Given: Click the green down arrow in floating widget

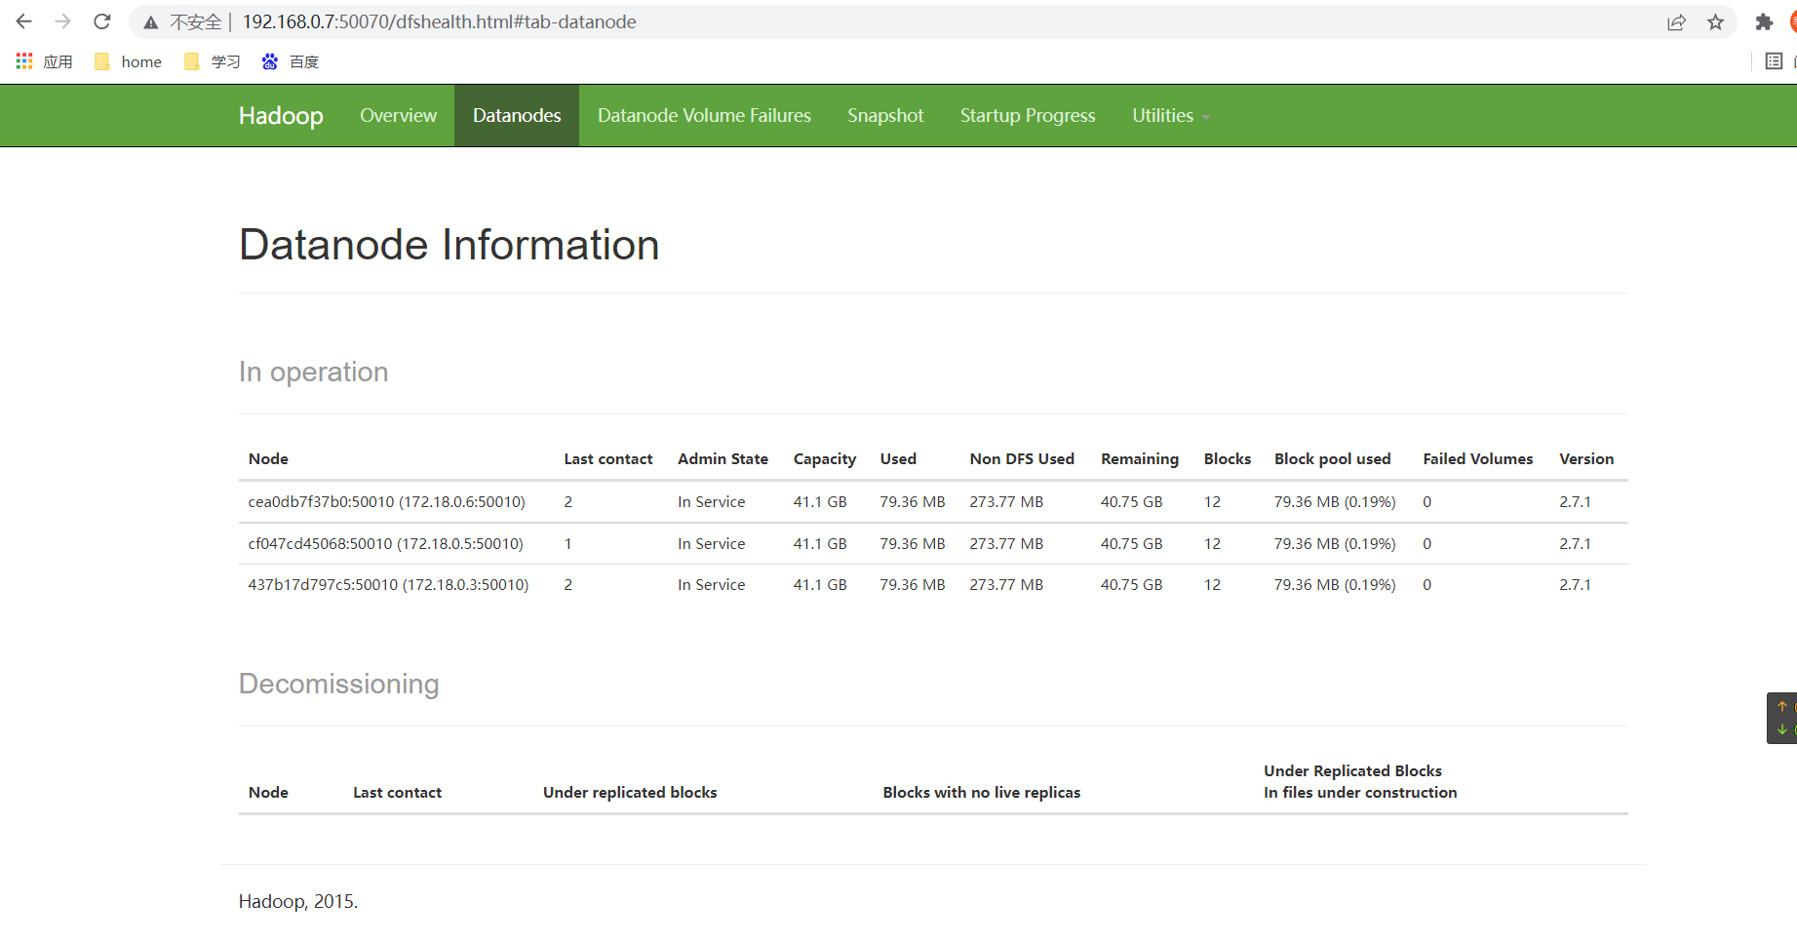Looking at the screenshot, I should pos(1782,730).
